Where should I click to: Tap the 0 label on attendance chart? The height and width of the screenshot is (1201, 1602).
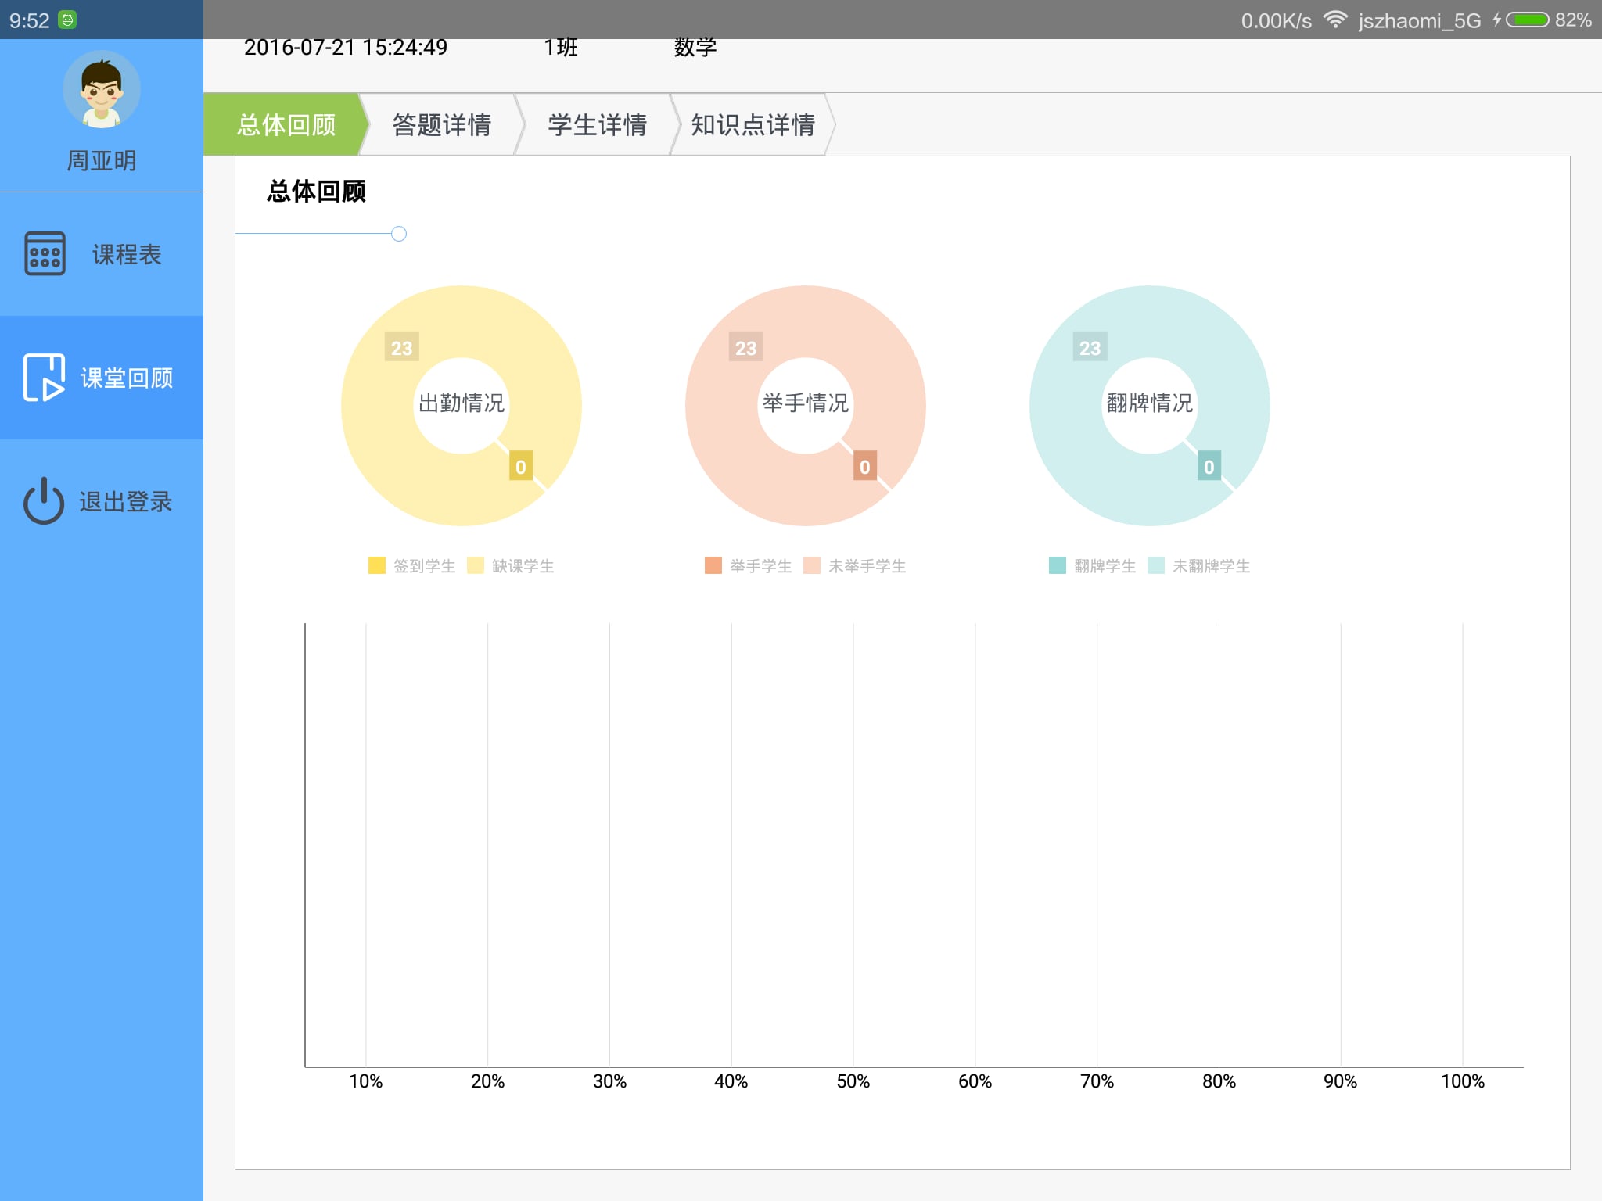coord(521,466)
